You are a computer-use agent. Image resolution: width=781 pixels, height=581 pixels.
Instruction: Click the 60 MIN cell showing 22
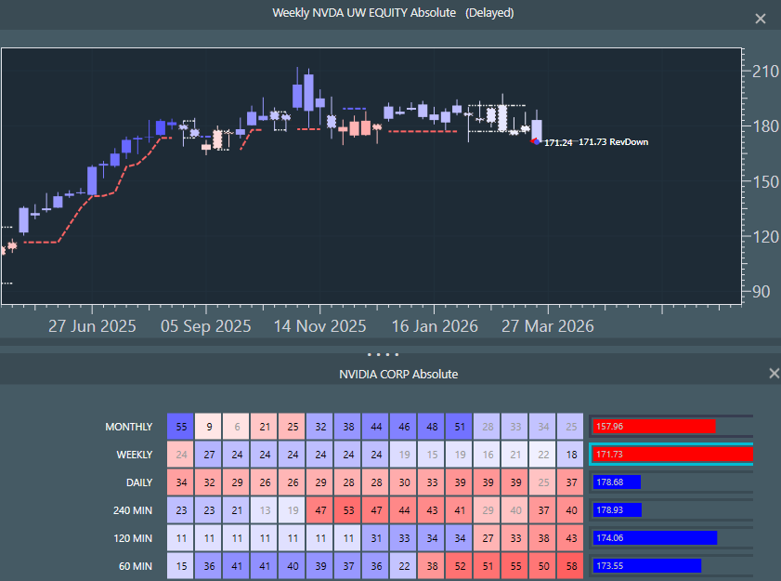click(404, 566)
